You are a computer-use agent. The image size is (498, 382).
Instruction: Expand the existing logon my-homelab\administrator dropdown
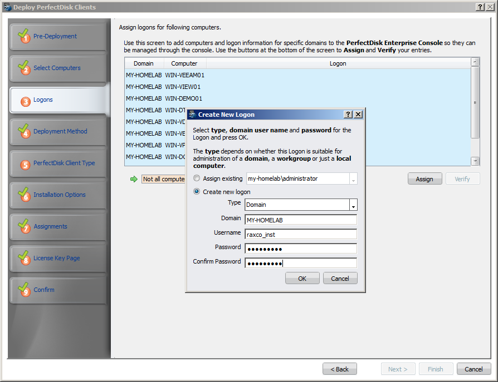(353, 179)
